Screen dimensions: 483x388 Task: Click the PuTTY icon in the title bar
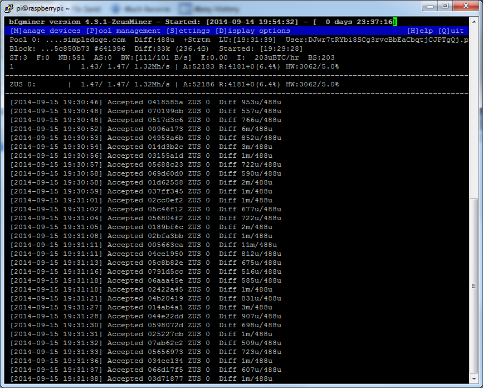(9, 8)
